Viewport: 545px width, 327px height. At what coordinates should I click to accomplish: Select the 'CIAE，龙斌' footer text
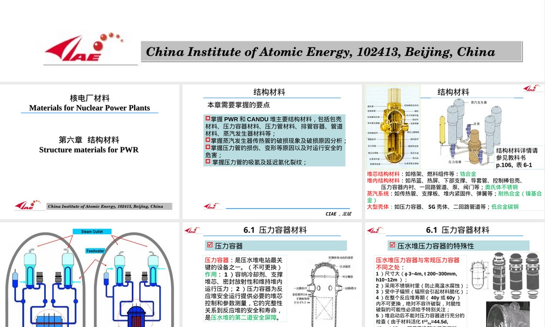click(x=338, y=214)
